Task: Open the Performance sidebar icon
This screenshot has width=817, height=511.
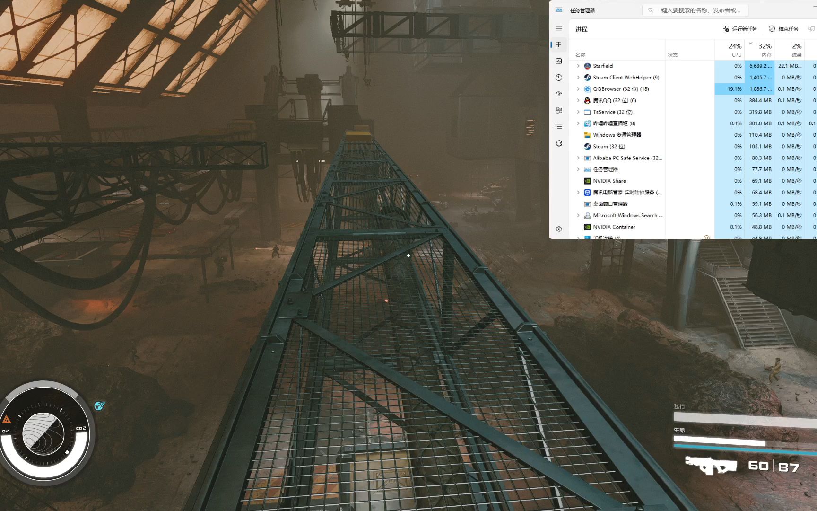Action: [x=558, y=61]
